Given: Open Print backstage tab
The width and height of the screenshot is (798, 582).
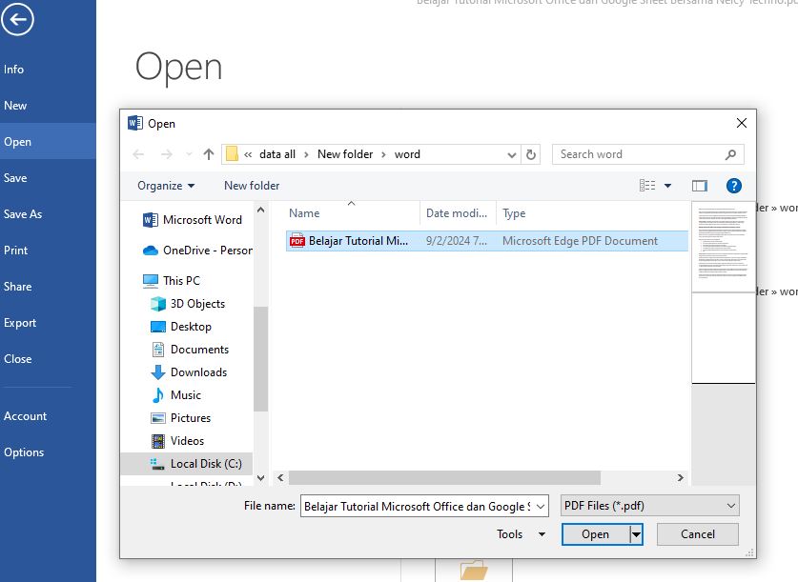Looking at the screenshot, I should coord(16,251).
